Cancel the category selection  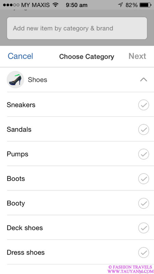[20, 56]
